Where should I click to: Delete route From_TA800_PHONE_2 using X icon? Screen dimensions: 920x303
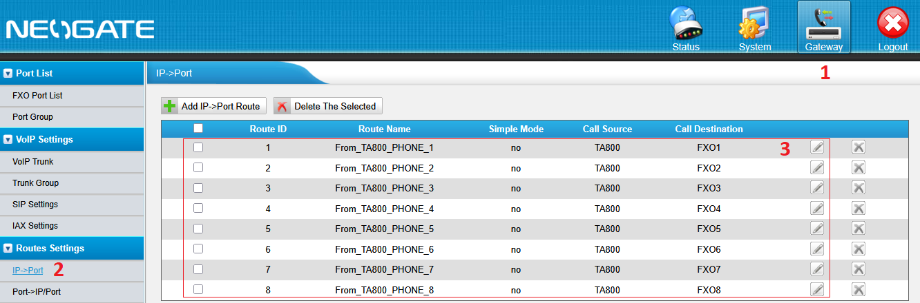point(859,167)
